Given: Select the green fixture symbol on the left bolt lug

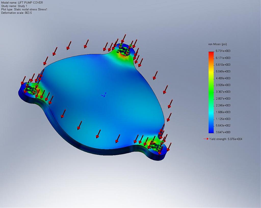Looking at the screenshot, I should 31,89.
